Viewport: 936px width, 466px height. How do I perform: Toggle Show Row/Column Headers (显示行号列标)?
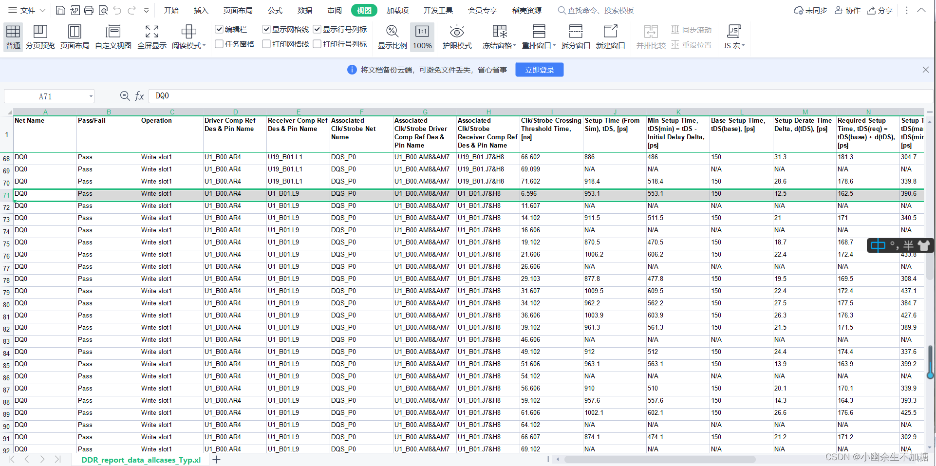pyautogui.click(x=317, y=30)
